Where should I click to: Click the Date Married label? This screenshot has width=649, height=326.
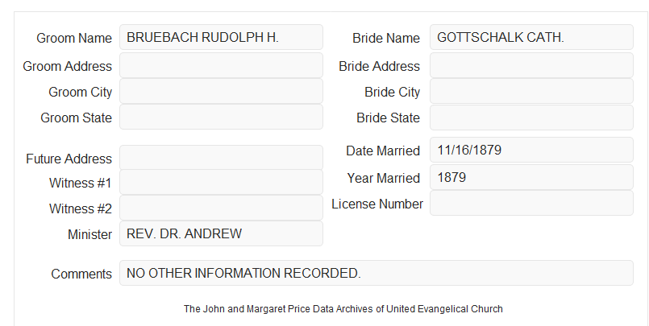(383, 151)
